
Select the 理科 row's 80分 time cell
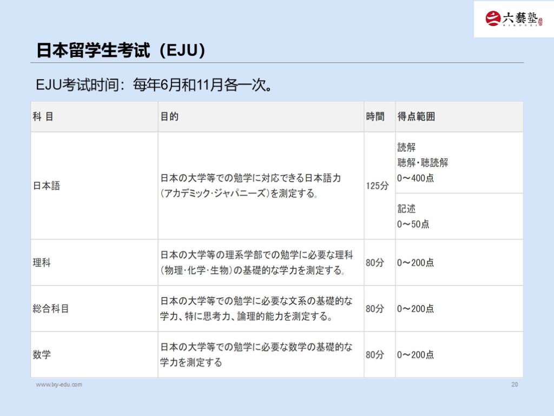click(x=375, y=263)
